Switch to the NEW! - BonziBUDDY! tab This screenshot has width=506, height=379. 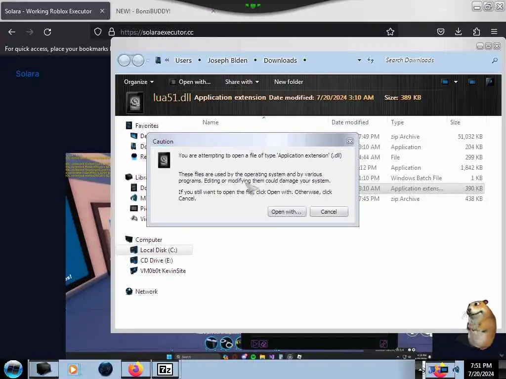pos(143,11)
